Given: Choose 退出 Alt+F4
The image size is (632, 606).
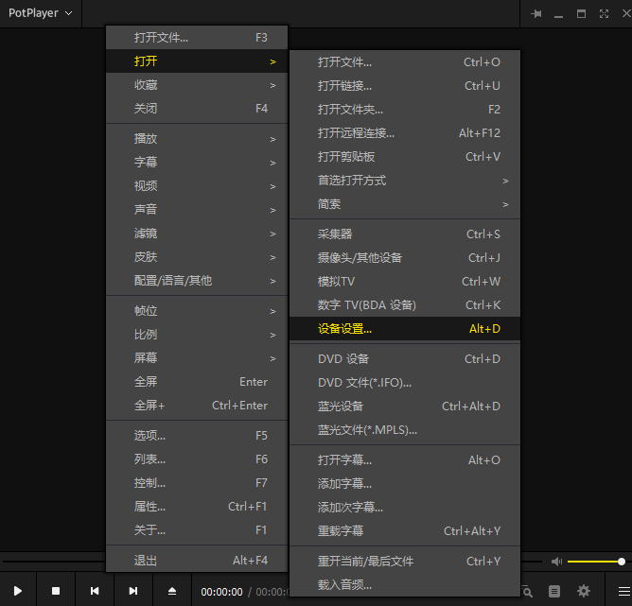Looking at the screenshot, I should click(197, 560).
